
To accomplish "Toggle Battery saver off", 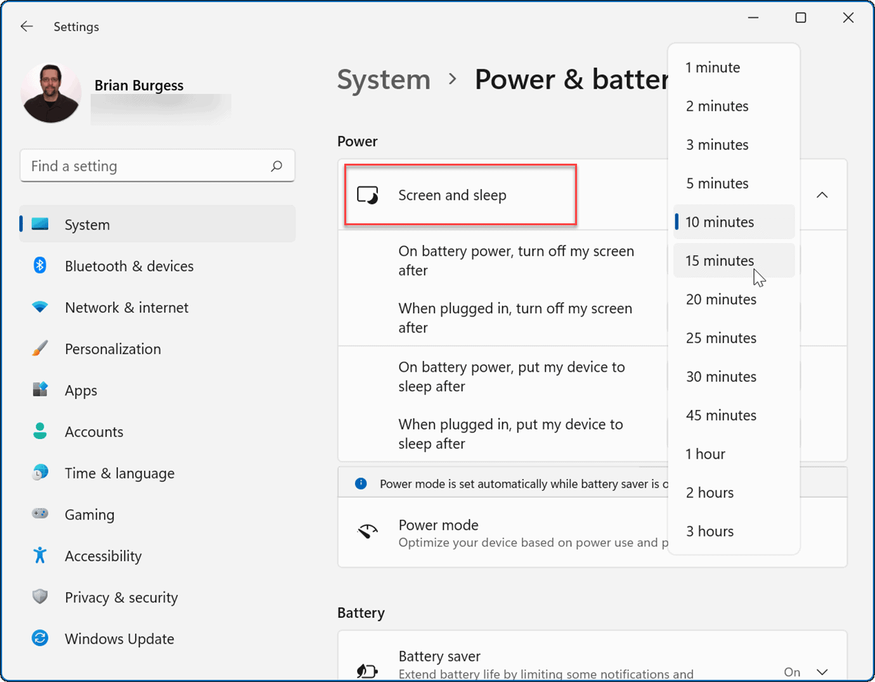I will coord(822,671).
